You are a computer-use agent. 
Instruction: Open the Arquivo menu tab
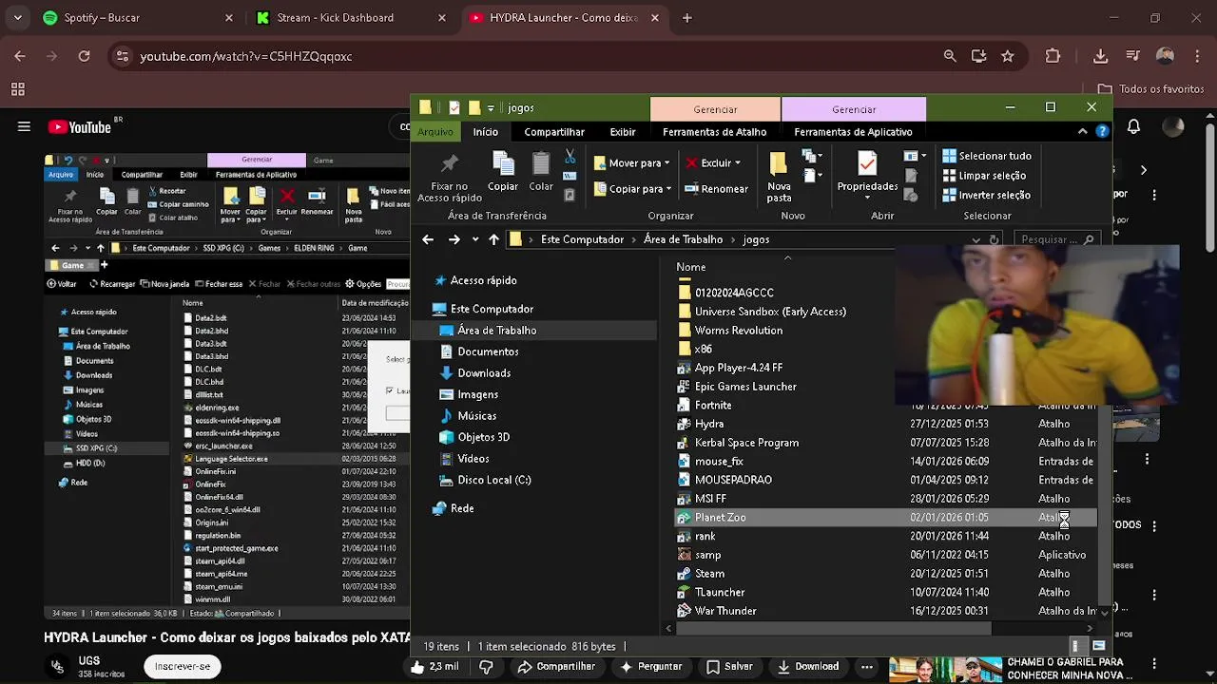pyautogui.click(x=435, y=132)
